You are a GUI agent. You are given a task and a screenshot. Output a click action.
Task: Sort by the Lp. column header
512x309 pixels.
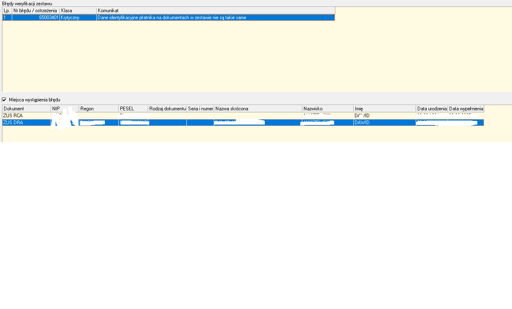(7, 10)
